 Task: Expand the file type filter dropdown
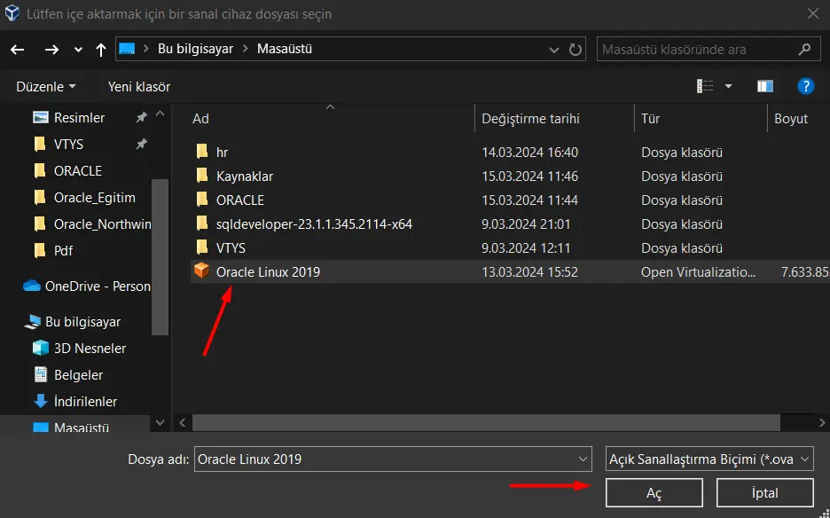click(804, 459)
